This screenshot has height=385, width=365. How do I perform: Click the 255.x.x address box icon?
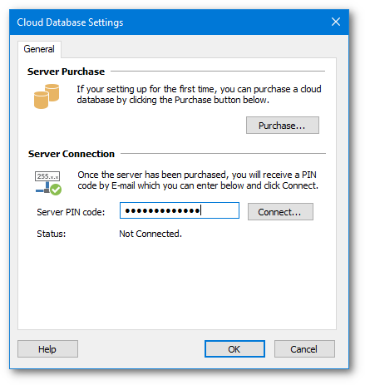[x=47, y=176]
